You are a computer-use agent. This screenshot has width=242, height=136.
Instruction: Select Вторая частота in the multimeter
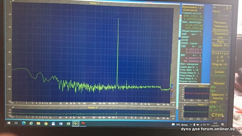[x=188, y=81]
